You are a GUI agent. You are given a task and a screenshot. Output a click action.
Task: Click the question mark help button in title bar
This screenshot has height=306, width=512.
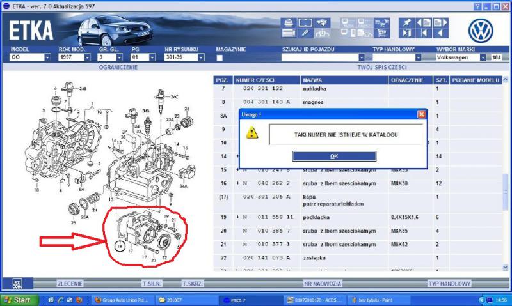(477, 6)
